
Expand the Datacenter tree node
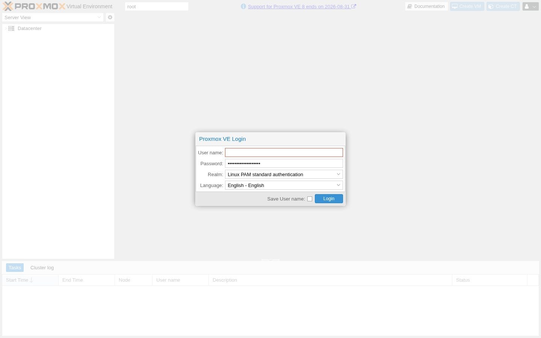click(5, 29)
